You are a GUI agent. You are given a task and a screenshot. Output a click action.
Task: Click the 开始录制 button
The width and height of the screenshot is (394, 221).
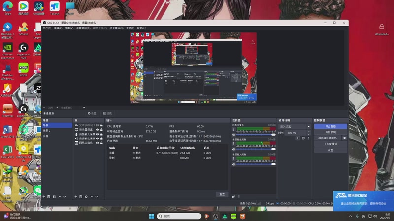pyautogui.click(x=330, y=132)
